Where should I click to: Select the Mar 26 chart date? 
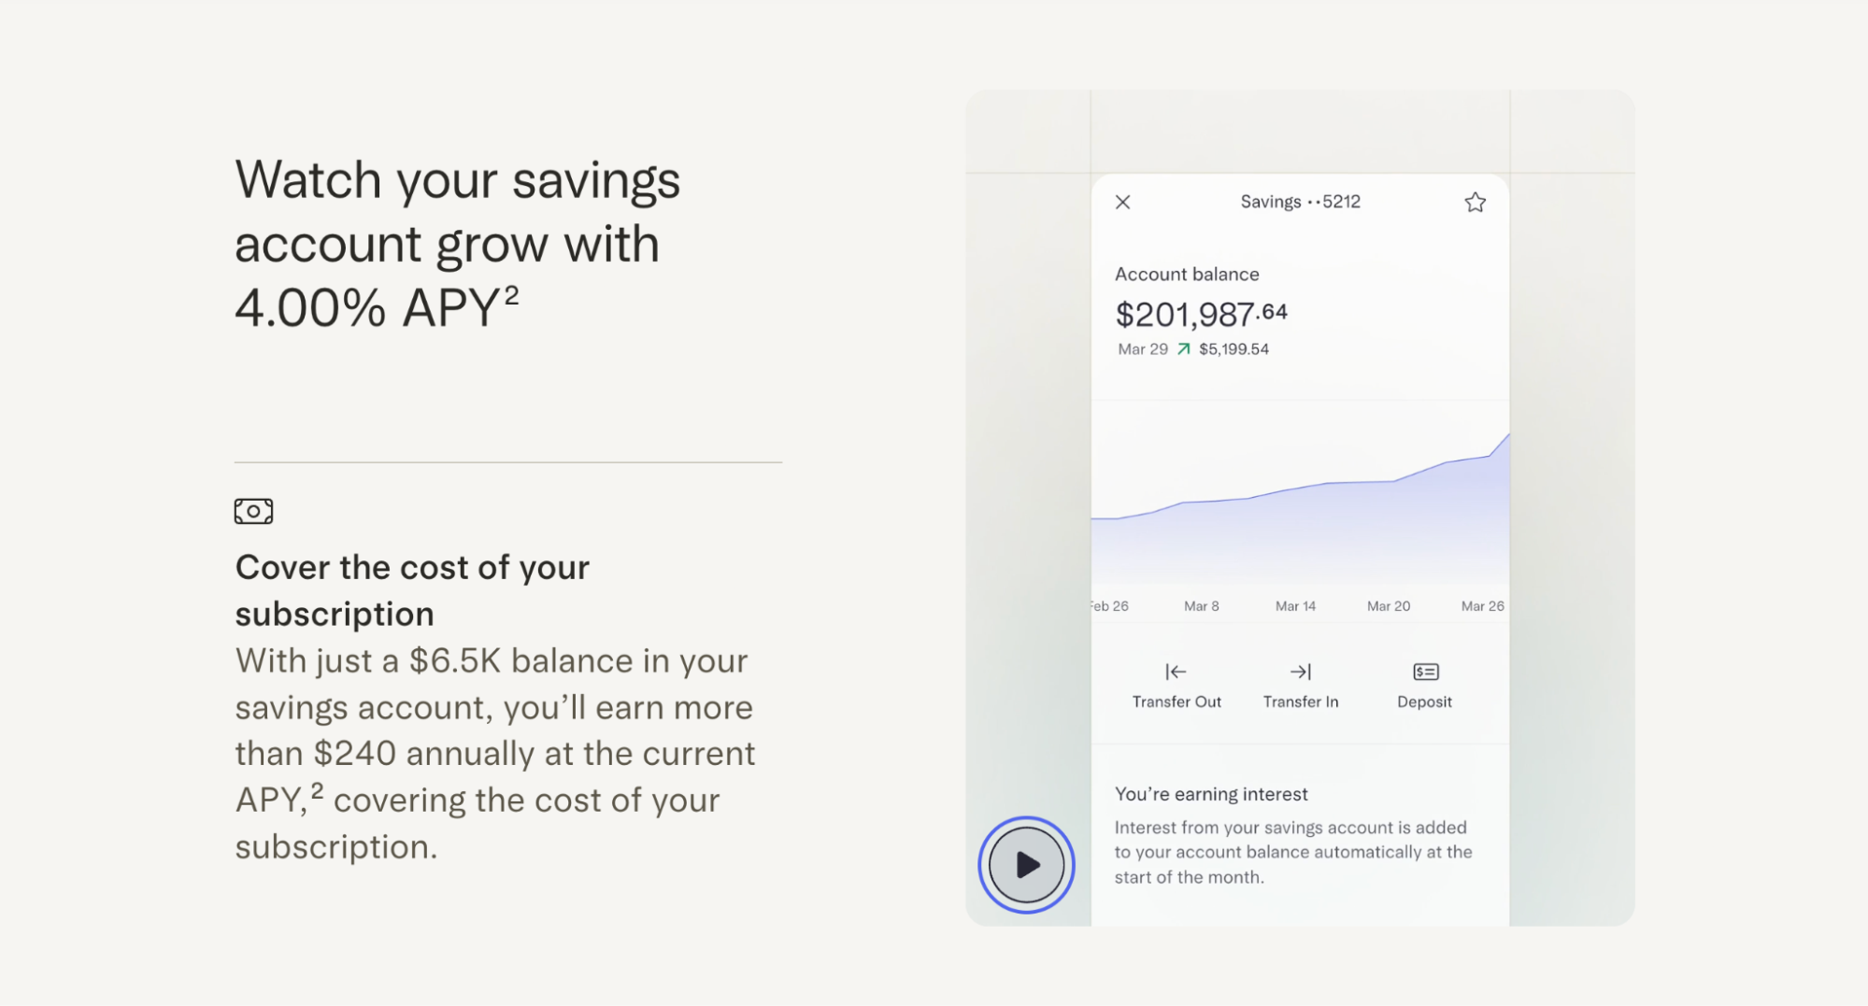tap(1482, 606)
